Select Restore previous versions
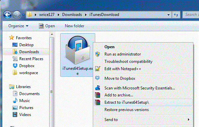This screenshot has width=199, height=127. [143, 110]
